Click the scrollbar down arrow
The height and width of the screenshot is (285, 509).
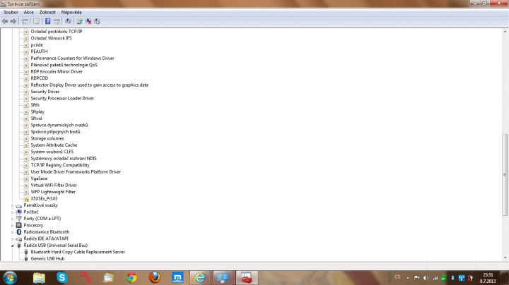click(x=505, y=257)
